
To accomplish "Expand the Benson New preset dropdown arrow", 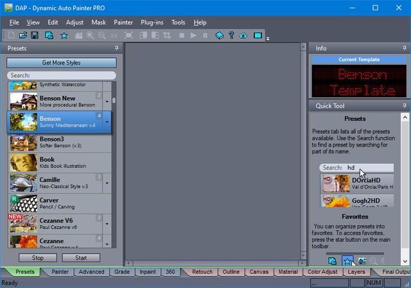I will pyautogui.click(x=107, y=102).
